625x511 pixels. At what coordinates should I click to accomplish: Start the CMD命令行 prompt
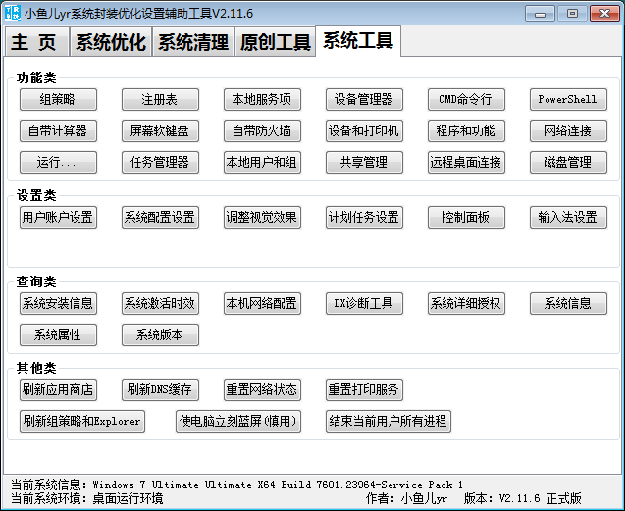tap(466, 100)
